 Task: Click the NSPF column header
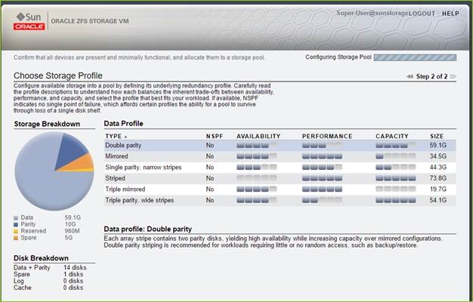point(215,136)
